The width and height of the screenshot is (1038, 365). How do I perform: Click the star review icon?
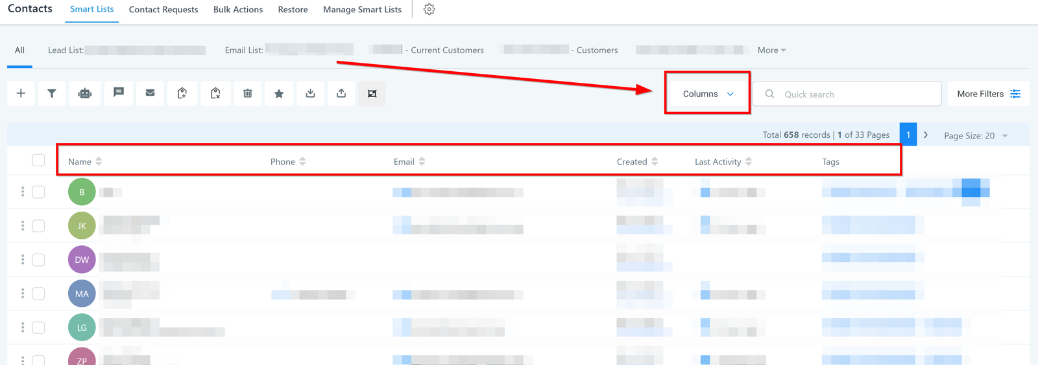279,94
